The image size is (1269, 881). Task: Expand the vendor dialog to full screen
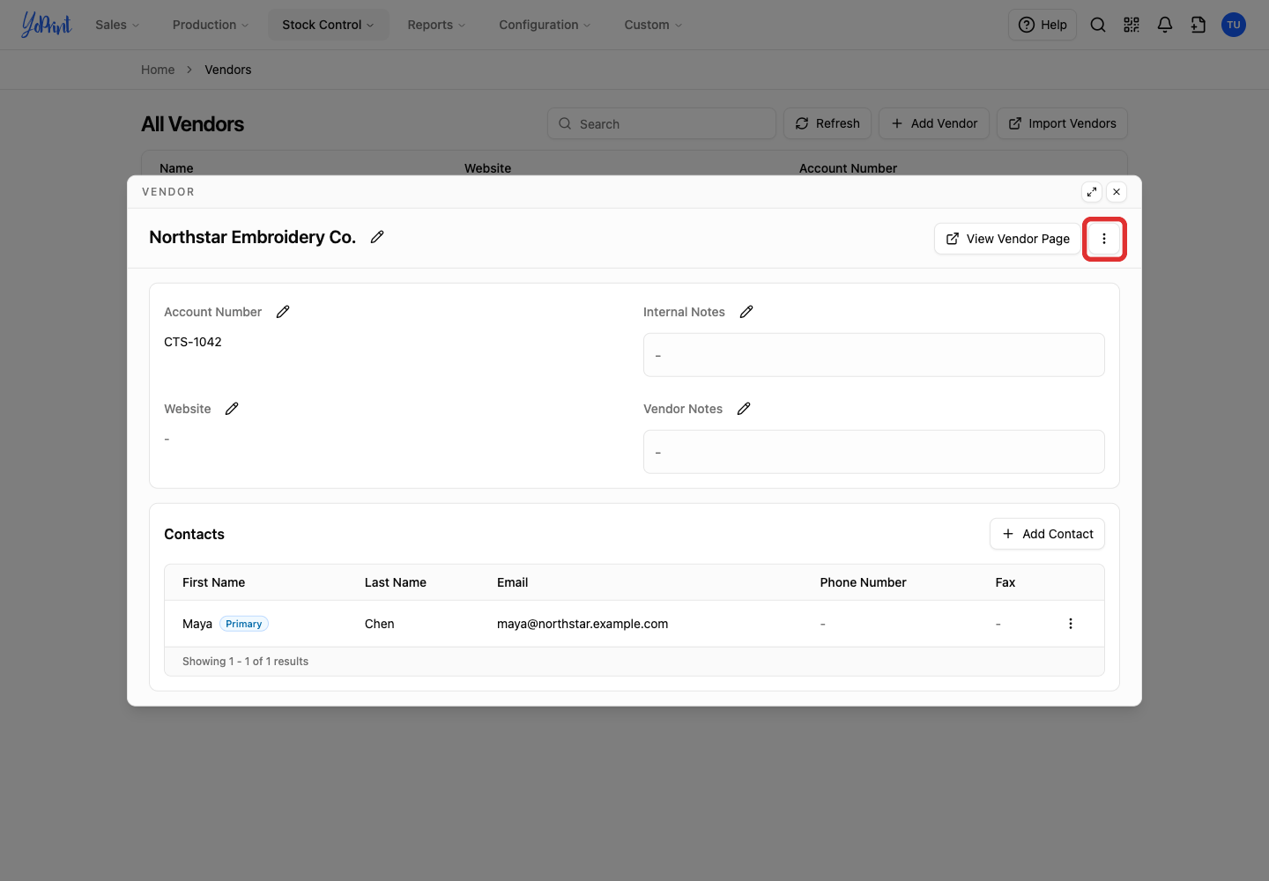tap(1092, 191)
